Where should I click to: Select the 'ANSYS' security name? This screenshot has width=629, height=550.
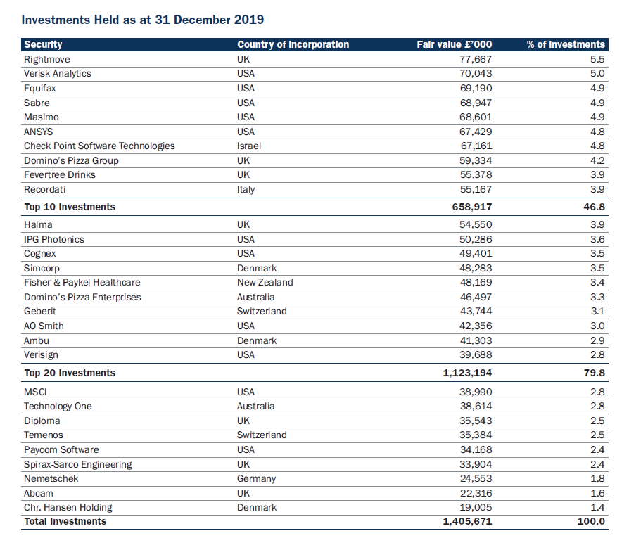pos(38,132)
